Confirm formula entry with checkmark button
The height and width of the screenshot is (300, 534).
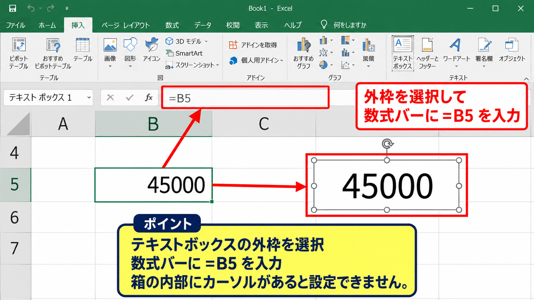(x=129, y=98)
